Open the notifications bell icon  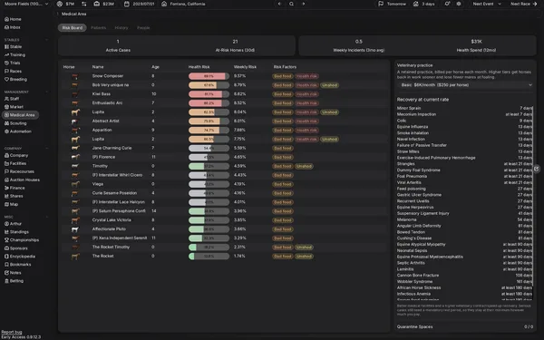point(447,4)
